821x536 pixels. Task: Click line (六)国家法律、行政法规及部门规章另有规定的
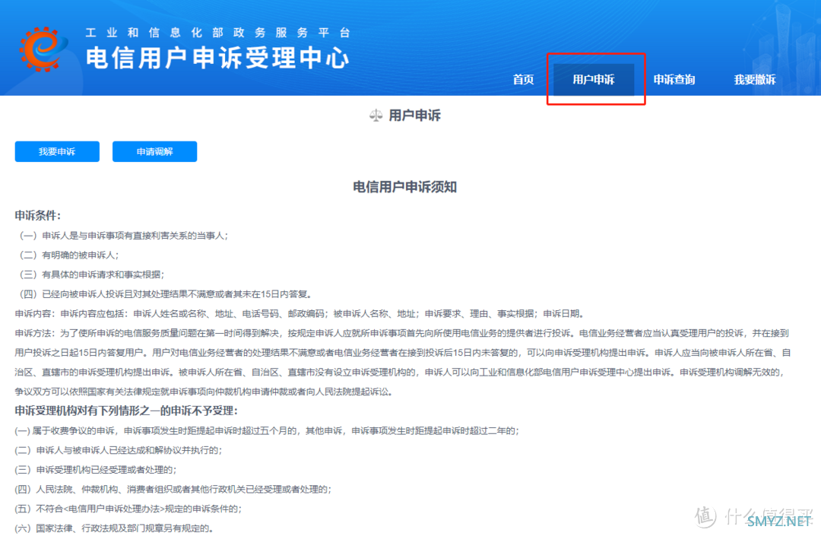click(114, 528)
